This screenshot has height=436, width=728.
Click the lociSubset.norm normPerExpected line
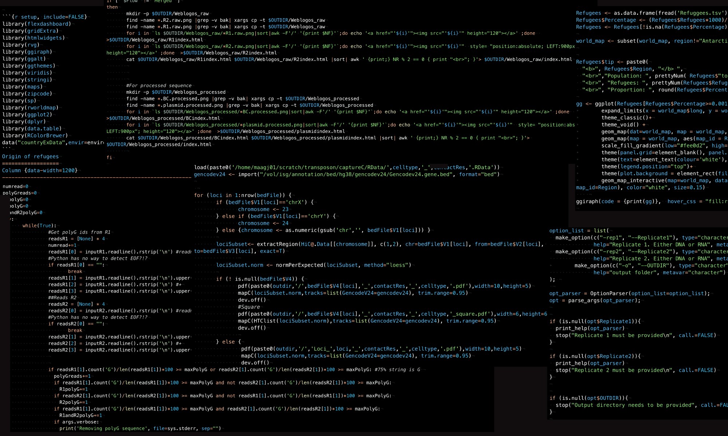(313, 265)
